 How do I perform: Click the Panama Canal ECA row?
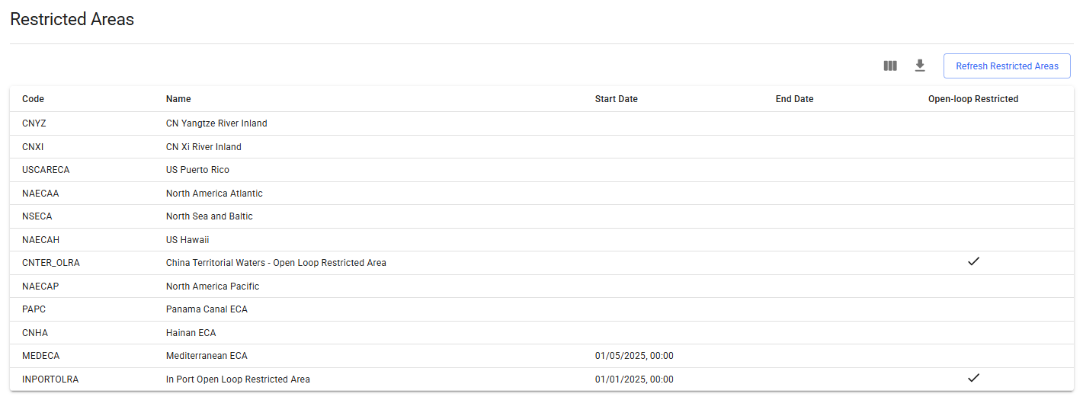[207, 309]
